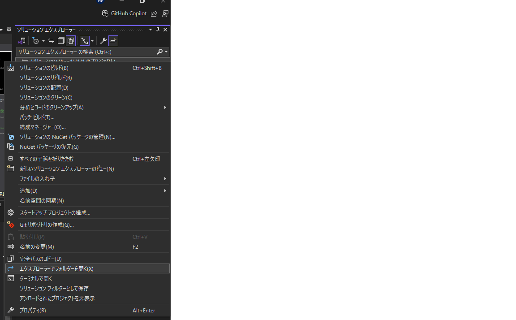
Task: Click Git リポジトリの作成(G)...
Action: click(87, 225)
